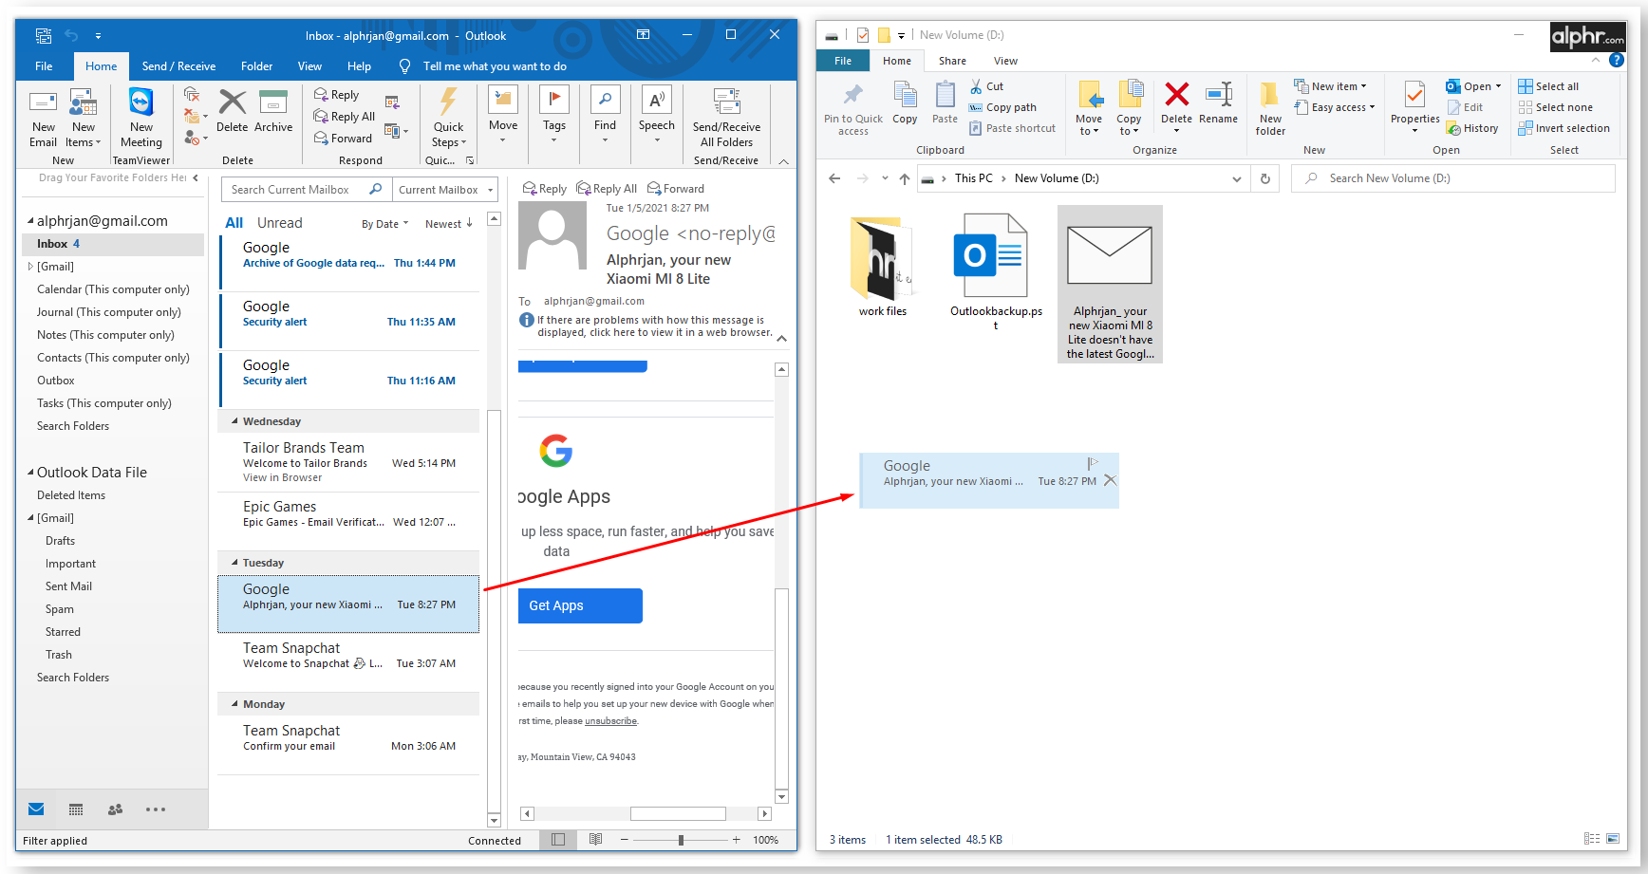Screen dimensions: 1648x874
Task: Toggle large icons view in Explorer status bar
Action: 1612,839
